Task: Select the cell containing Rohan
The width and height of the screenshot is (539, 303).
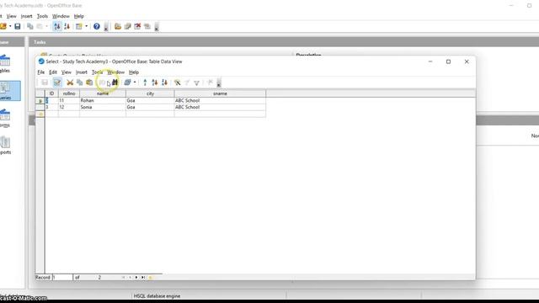Action: click(x=103, y=101)
